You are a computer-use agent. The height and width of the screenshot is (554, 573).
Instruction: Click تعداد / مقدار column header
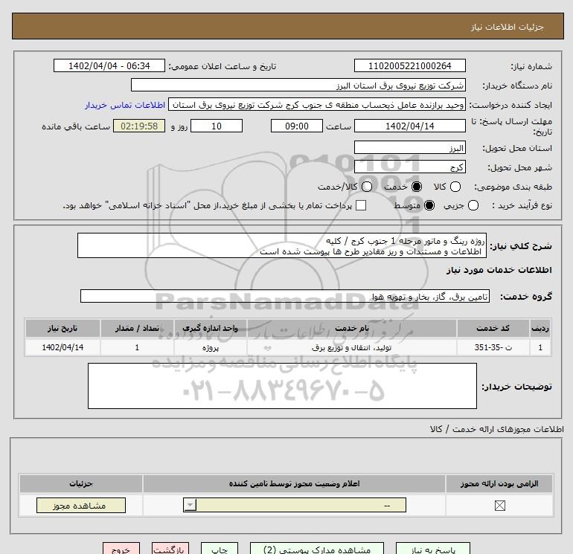[x=137, y=328]
